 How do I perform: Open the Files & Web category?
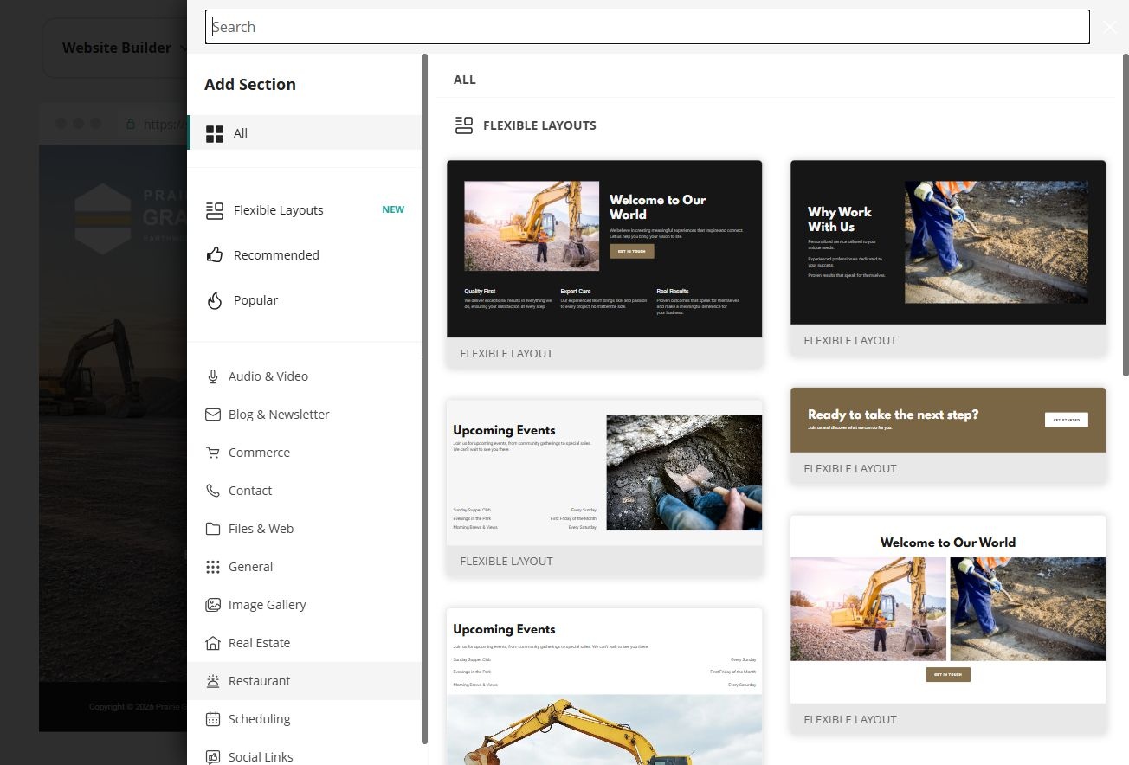(304, 529)
